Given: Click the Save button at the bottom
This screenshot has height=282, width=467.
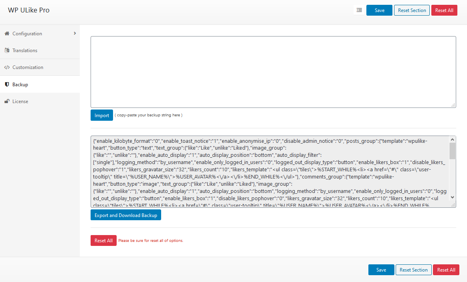Looking at the screenshot, I should [381, 270].
